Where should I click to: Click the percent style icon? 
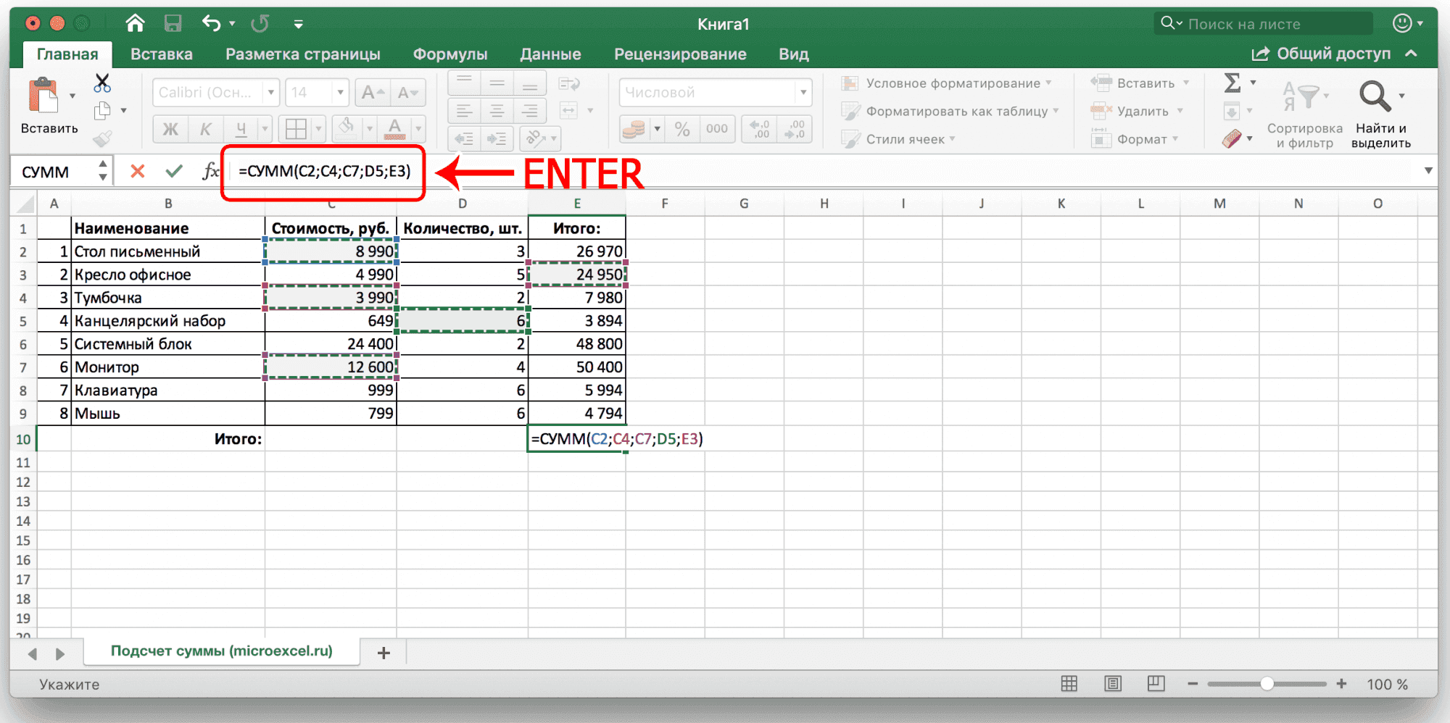[681, 129]
